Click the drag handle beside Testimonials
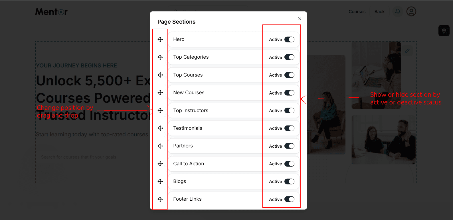This screenshot has width=453, height=220. [x=160, y=128]
